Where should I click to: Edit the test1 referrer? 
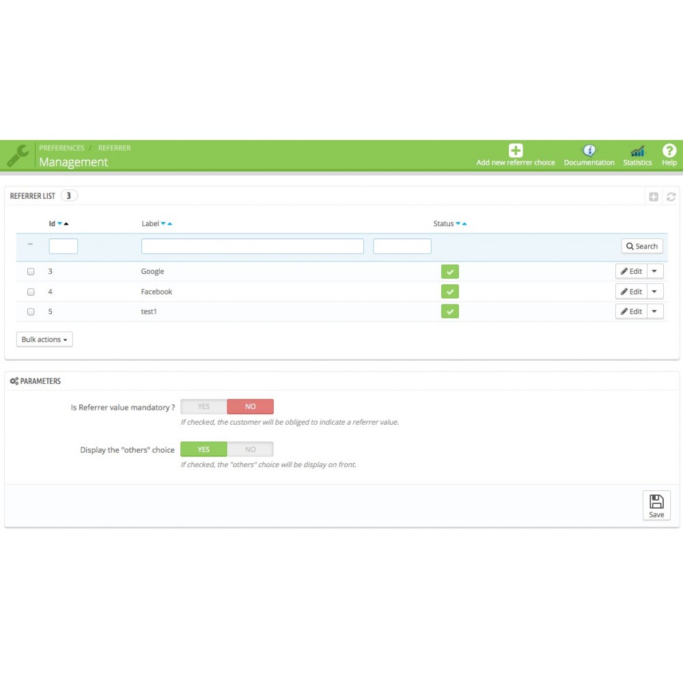tap(632, 311)
